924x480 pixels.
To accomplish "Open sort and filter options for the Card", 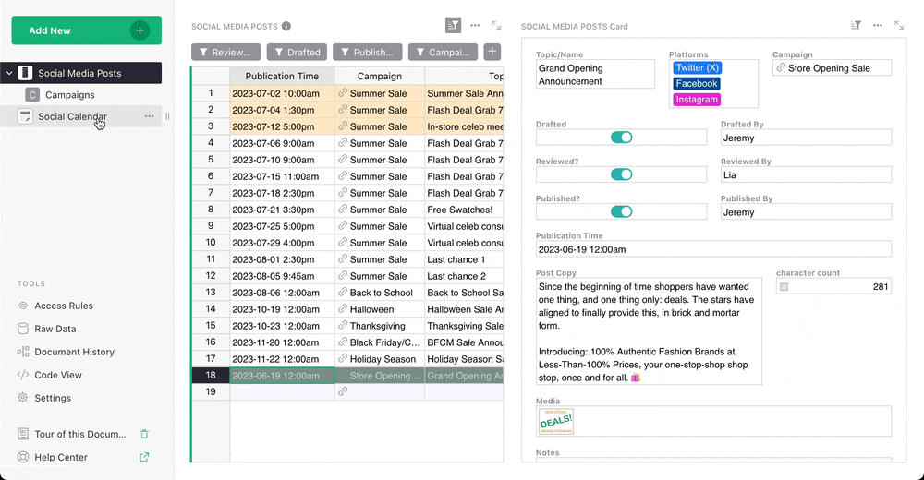I will pyautogui.click(x=856, y=26).
